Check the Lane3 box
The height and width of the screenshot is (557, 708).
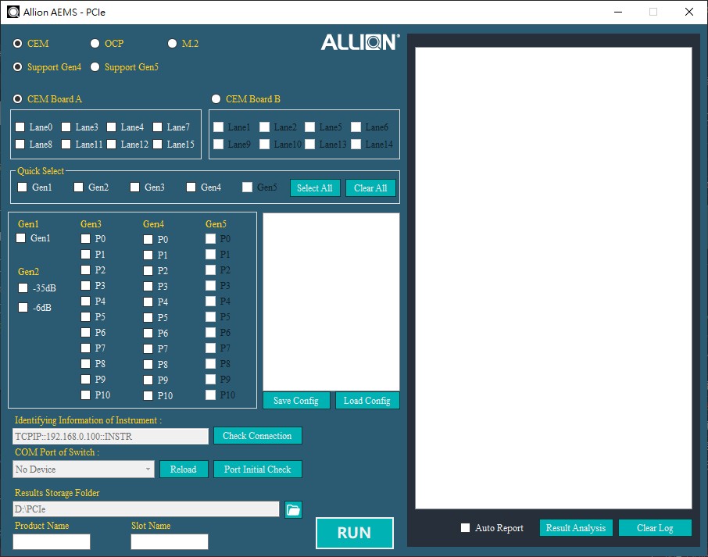(x=66, y=127)
